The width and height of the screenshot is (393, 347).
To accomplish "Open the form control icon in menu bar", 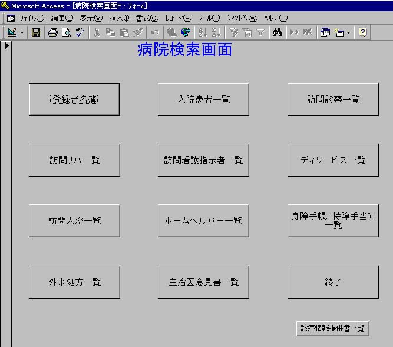I will click(11, 18).
